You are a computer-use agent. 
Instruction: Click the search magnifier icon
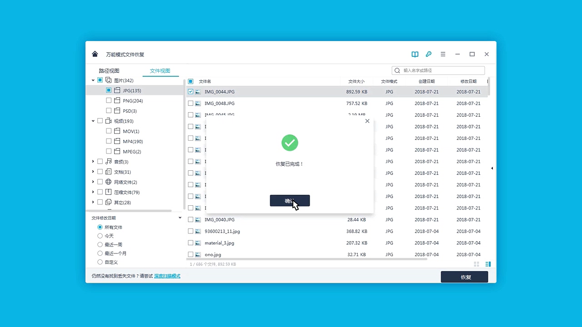pos(397,70)
